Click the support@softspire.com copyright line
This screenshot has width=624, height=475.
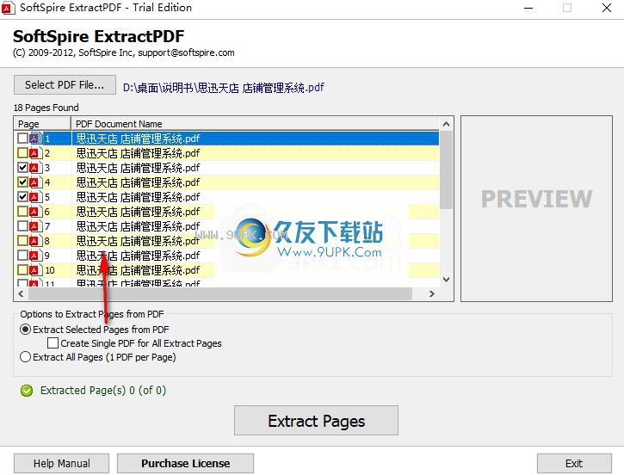click(x=124, y=52)
